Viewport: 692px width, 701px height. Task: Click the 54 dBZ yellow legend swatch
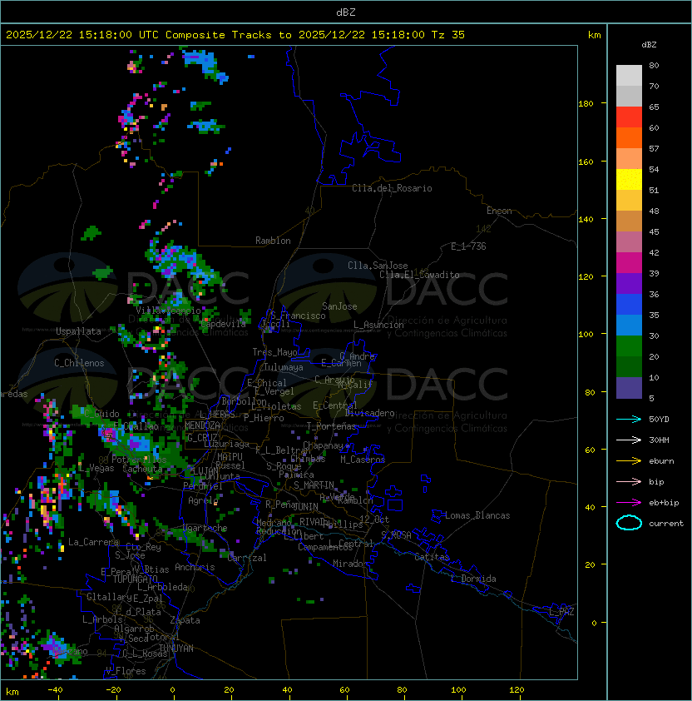(x=629, y=179)
